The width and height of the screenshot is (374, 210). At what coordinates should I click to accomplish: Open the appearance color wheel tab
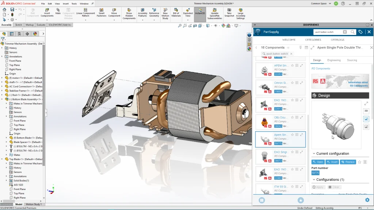click(x=35, y=34)
